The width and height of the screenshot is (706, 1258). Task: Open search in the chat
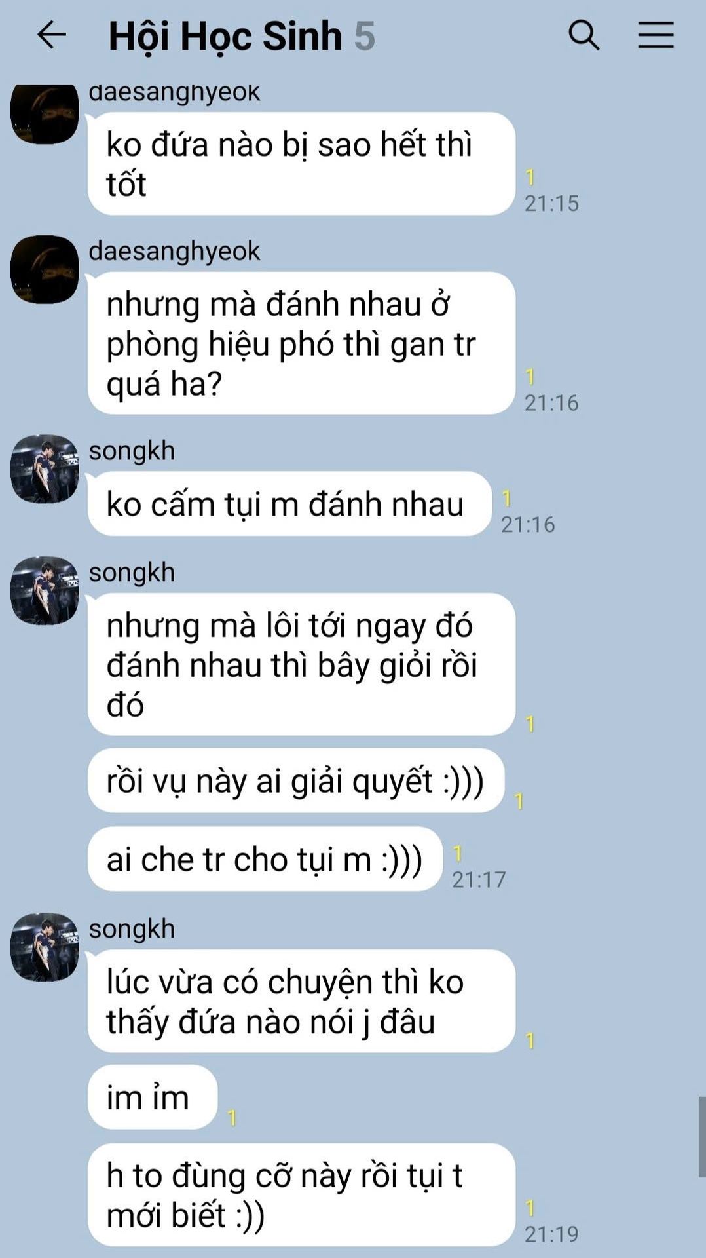click(584, 35)
